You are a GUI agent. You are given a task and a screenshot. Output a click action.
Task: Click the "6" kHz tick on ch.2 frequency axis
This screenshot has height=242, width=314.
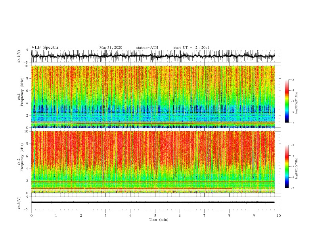pyautogui.click(x=27, y=156)
